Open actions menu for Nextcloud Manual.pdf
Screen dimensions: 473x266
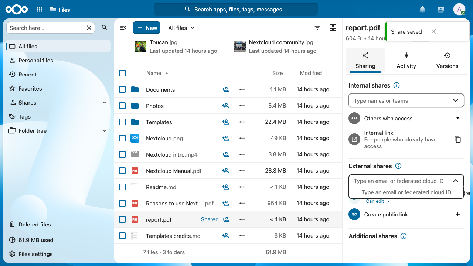(242, 171)
